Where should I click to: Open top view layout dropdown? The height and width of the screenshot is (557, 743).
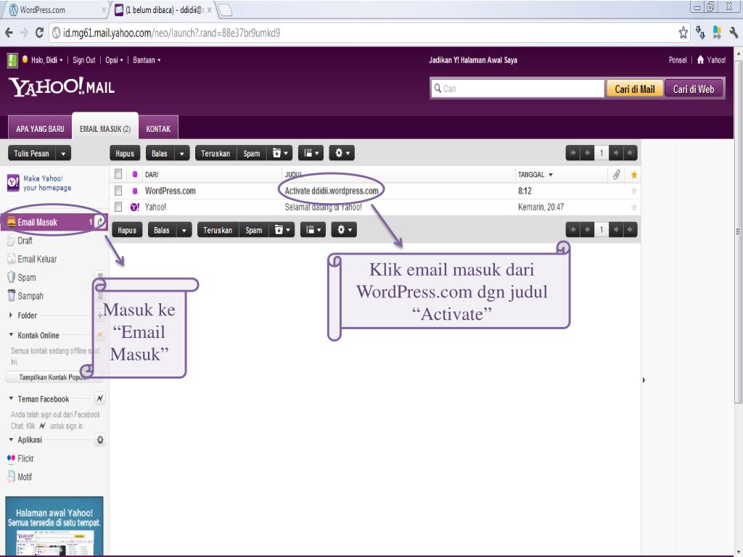(311, 153)
